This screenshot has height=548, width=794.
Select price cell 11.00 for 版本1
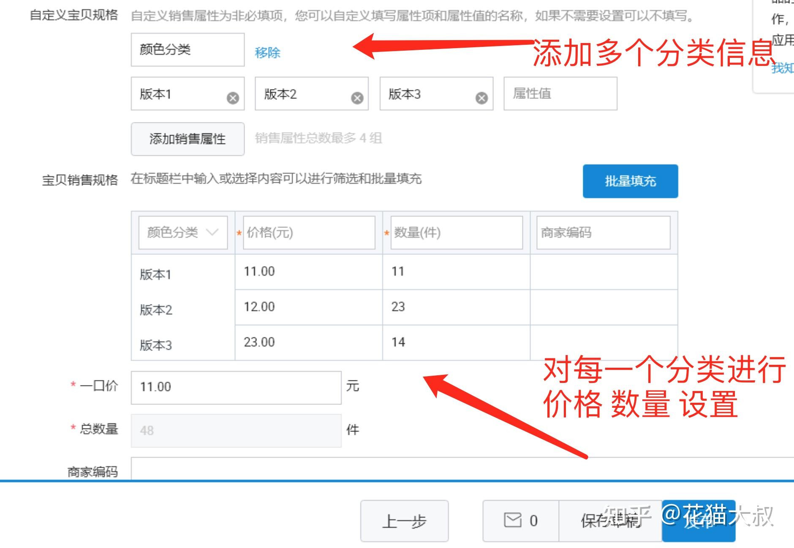point(309,271)
